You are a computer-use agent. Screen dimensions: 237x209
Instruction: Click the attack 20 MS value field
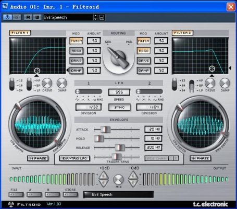pos(153,129)
